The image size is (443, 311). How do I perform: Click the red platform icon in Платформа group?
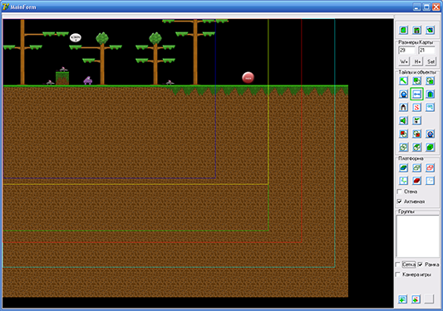pos(416,181)
